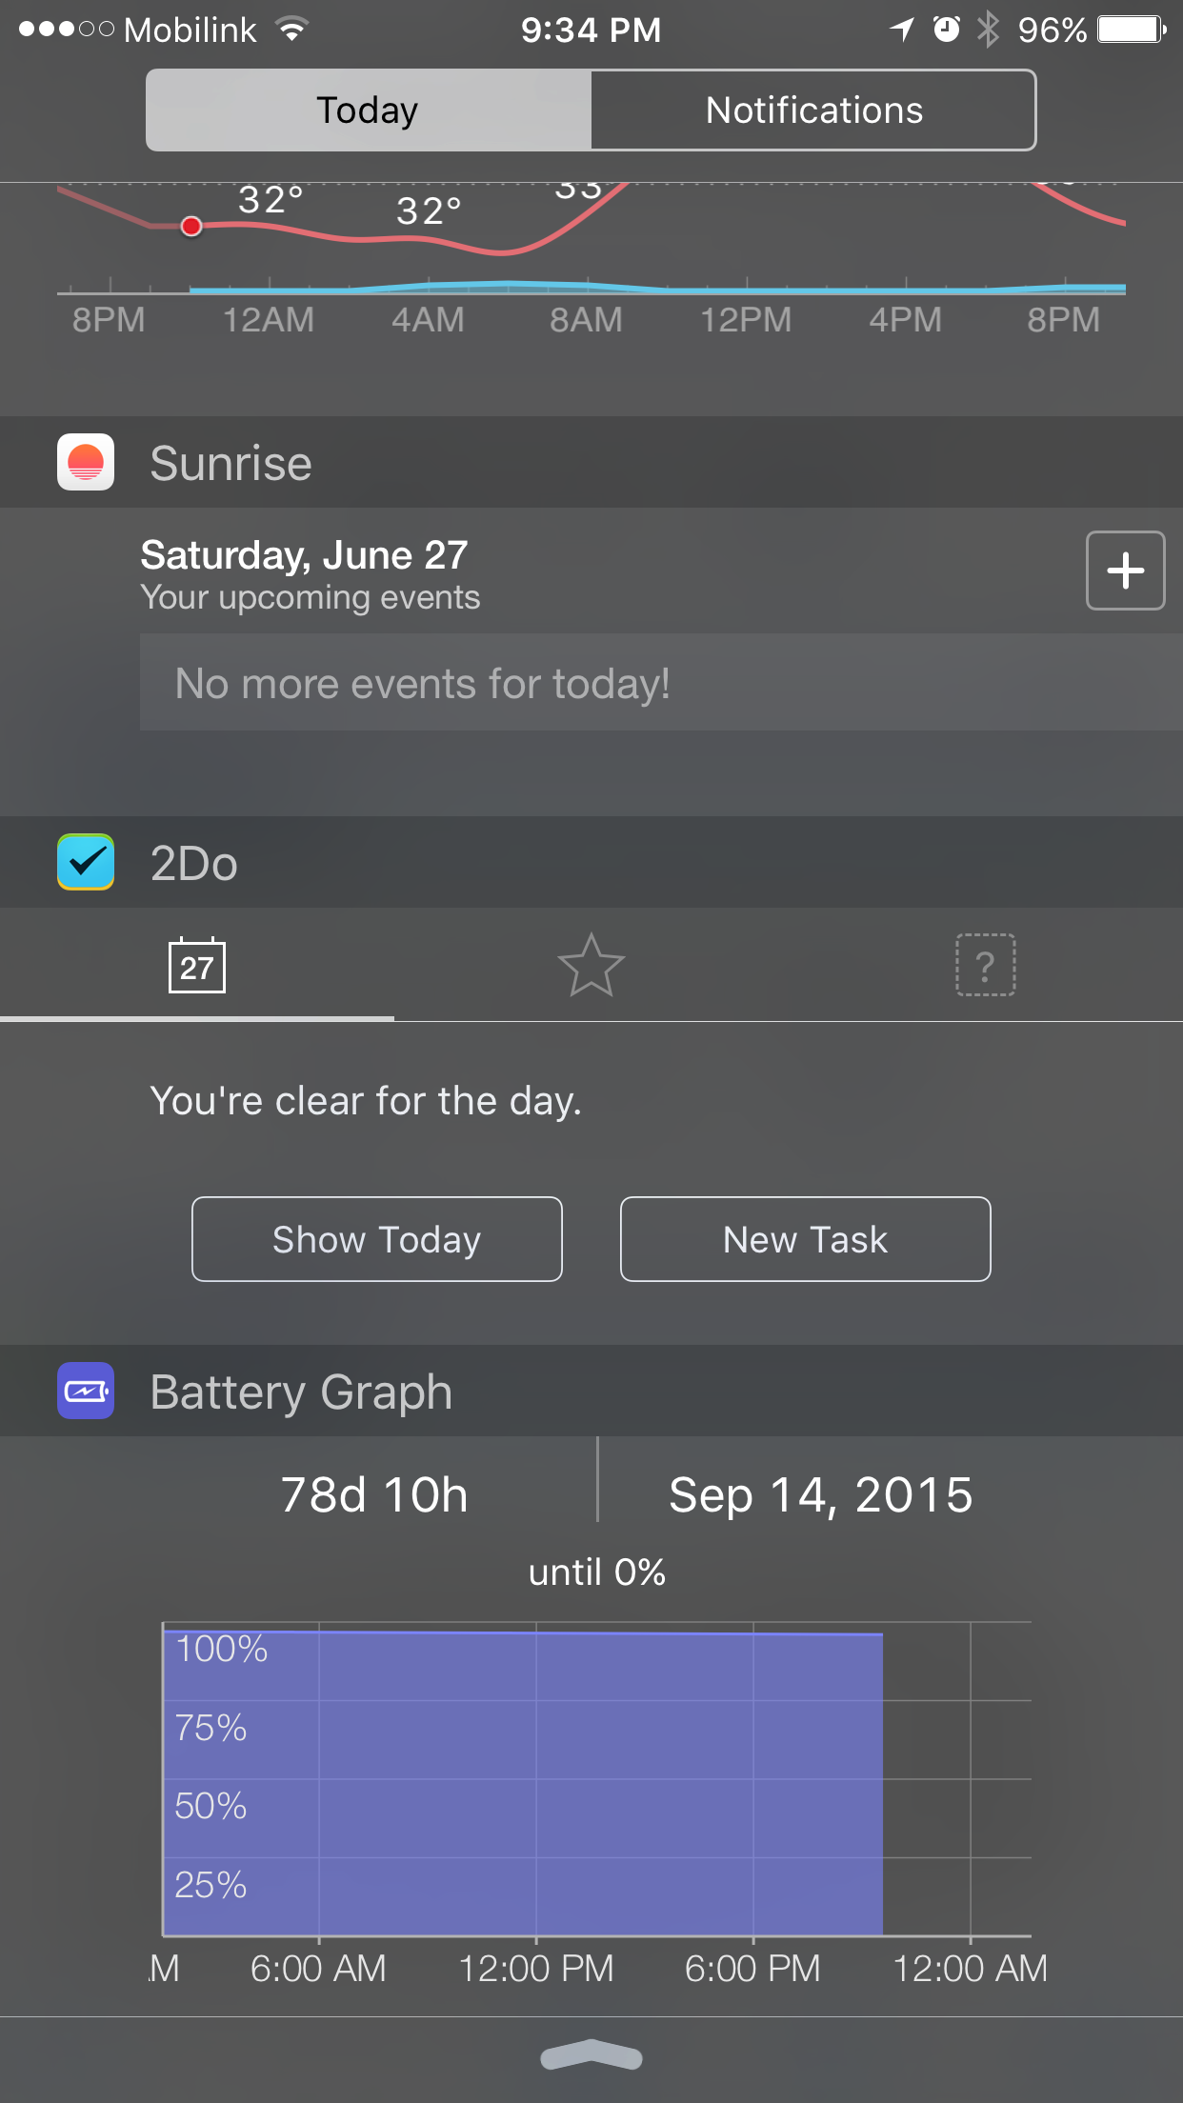Add a new Sunrise event with plus
1183x2103 pixels.
tap(1125, 571)
